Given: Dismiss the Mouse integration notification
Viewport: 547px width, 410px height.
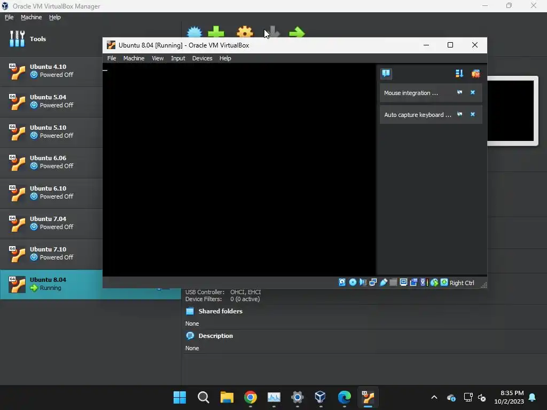Looking at the screenshot, I should point(473,92).
